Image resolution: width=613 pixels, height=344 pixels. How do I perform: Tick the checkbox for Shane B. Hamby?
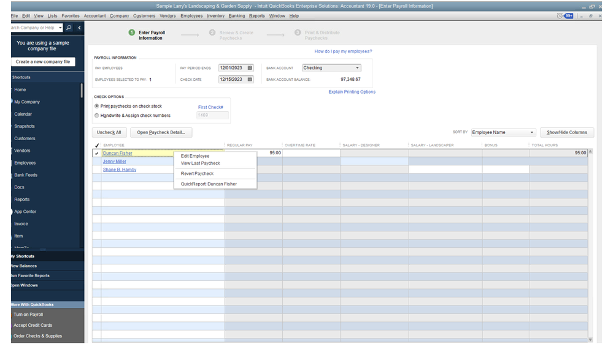tap(96, 170)
